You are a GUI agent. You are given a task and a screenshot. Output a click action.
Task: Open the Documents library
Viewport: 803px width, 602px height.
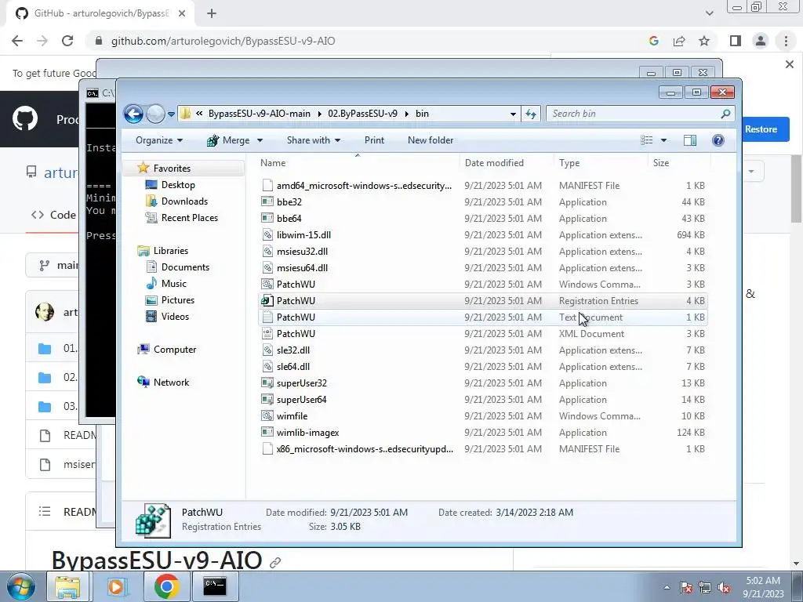point(185,267)
